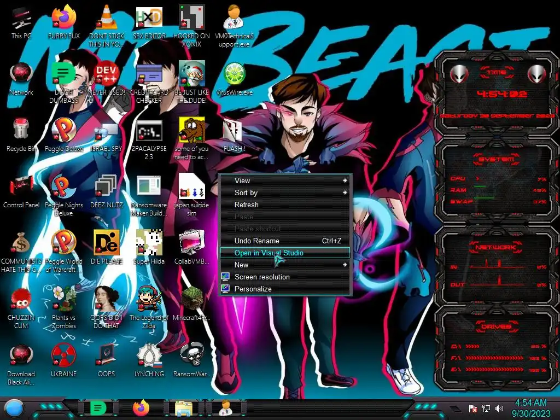Expand the View submenu in context menu
Viewport: 560px width, 420px height.
click(285, 180)
